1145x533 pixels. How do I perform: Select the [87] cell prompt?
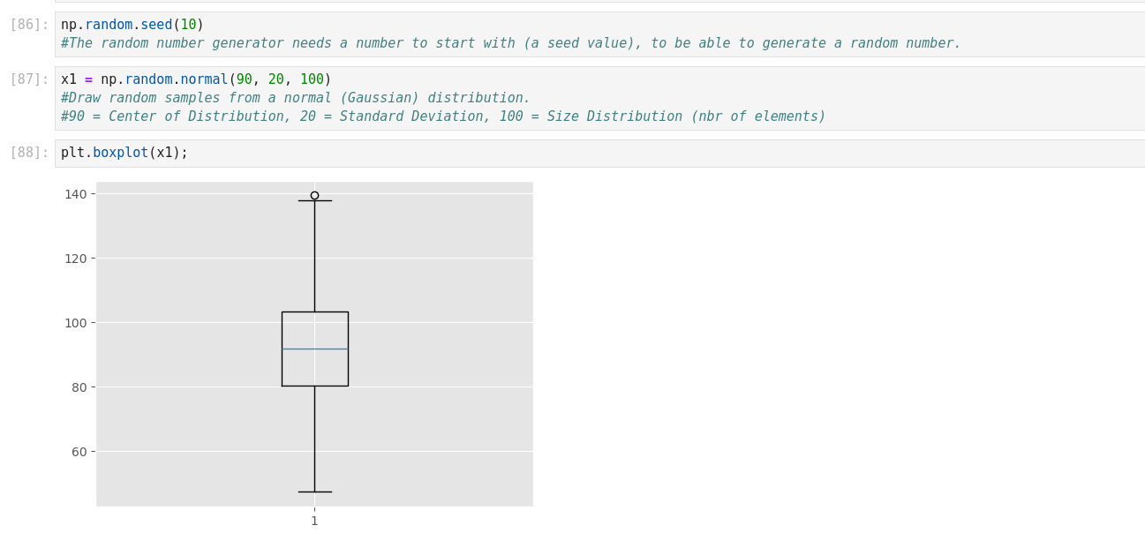click(x=29, y=79)
